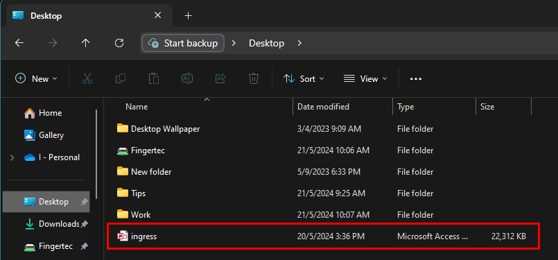Navigate back with the left arrow
This screenshot has width=558, height=260.
tap(19, 43)
